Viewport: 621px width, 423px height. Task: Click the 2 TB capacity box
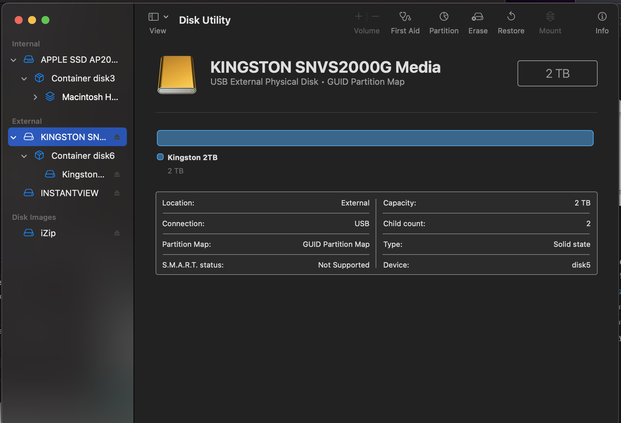coord(557,73)
